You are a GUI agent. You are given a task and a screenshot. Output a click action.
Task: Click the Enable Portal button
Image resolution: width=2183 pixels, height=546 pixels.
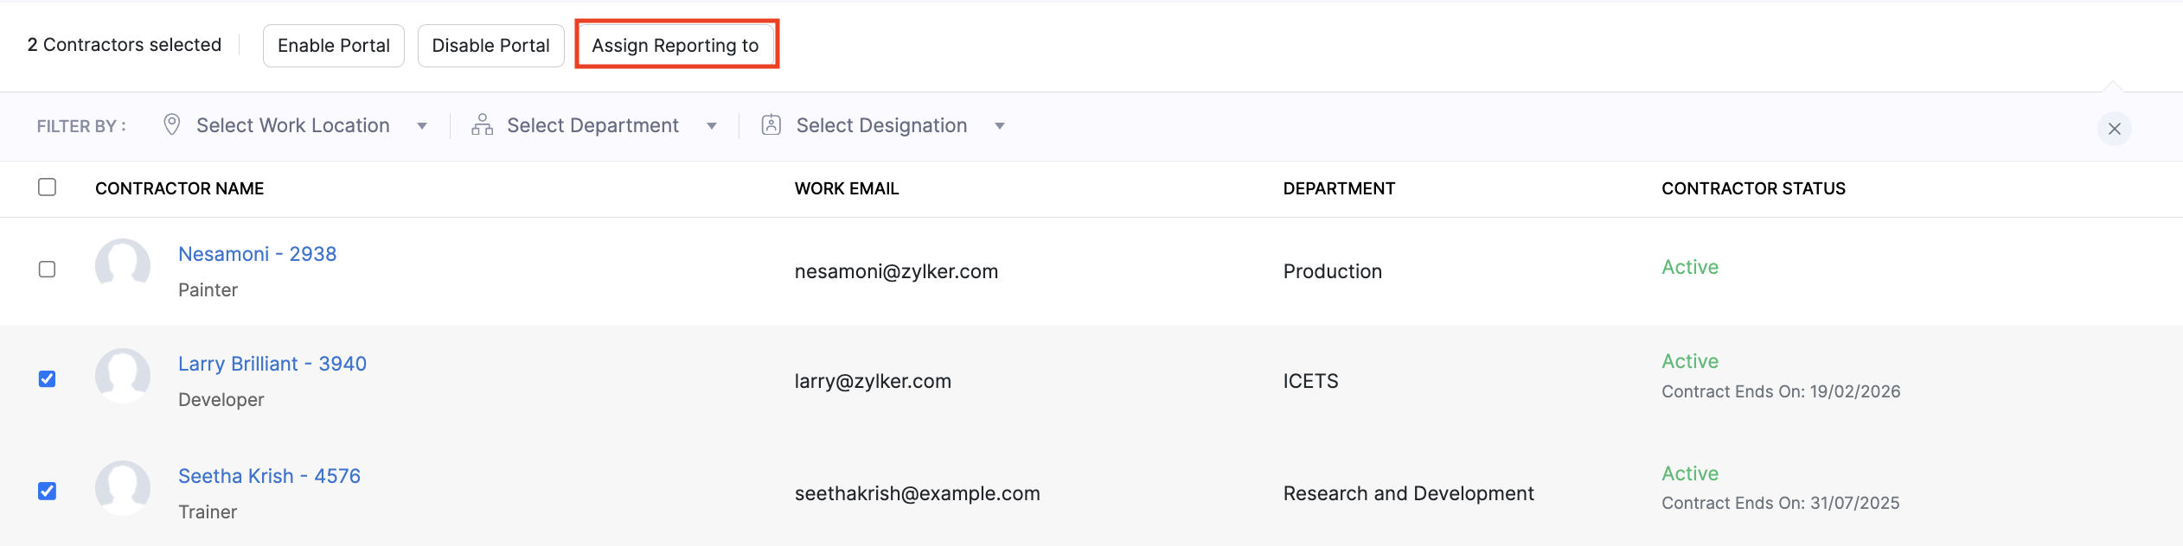[x=333, y=45]
